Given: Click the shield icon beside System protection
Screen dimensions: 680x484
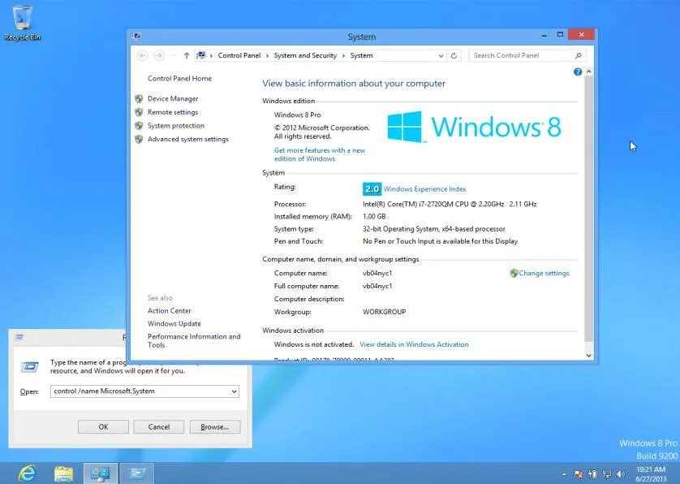Looking at the screenshot, I should (x=140, y=126).
